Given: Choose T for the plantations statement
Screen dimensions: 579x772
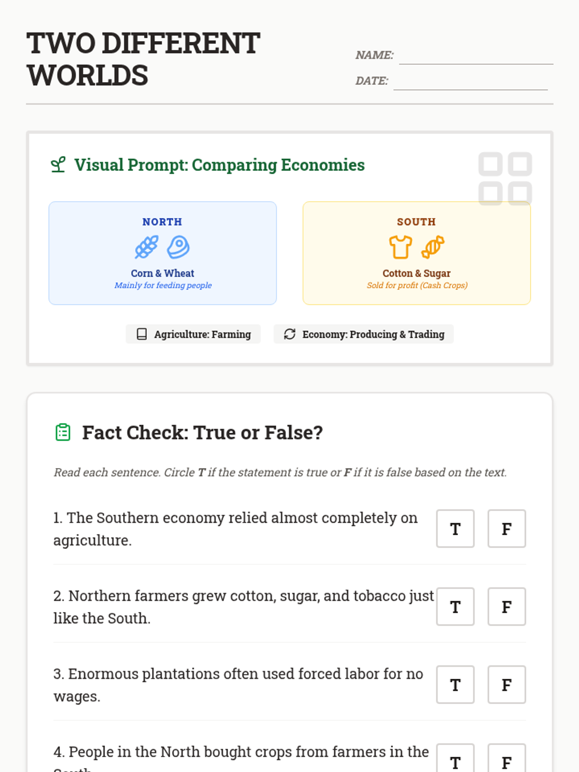Looking at the screenshot, I should (455, 685).
